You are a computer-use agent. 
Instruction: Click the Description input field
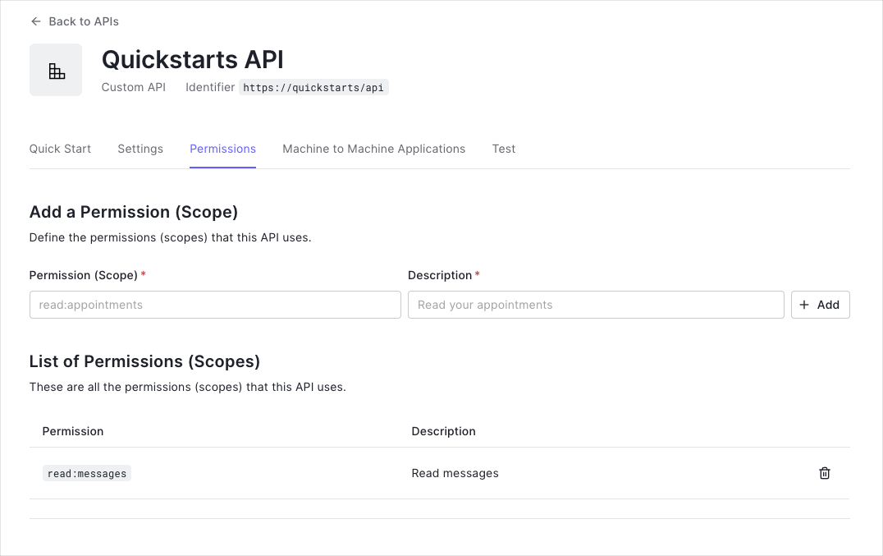[596, 305]
